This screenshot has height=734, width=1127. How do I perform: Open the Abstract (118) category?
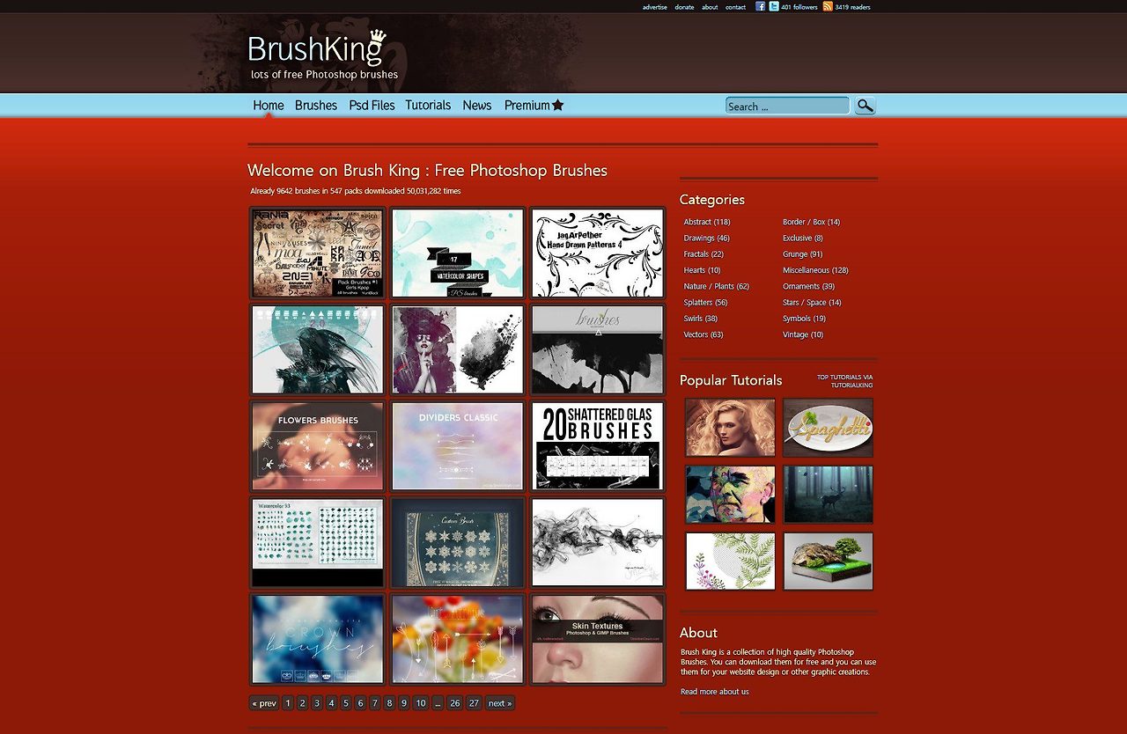707,222
